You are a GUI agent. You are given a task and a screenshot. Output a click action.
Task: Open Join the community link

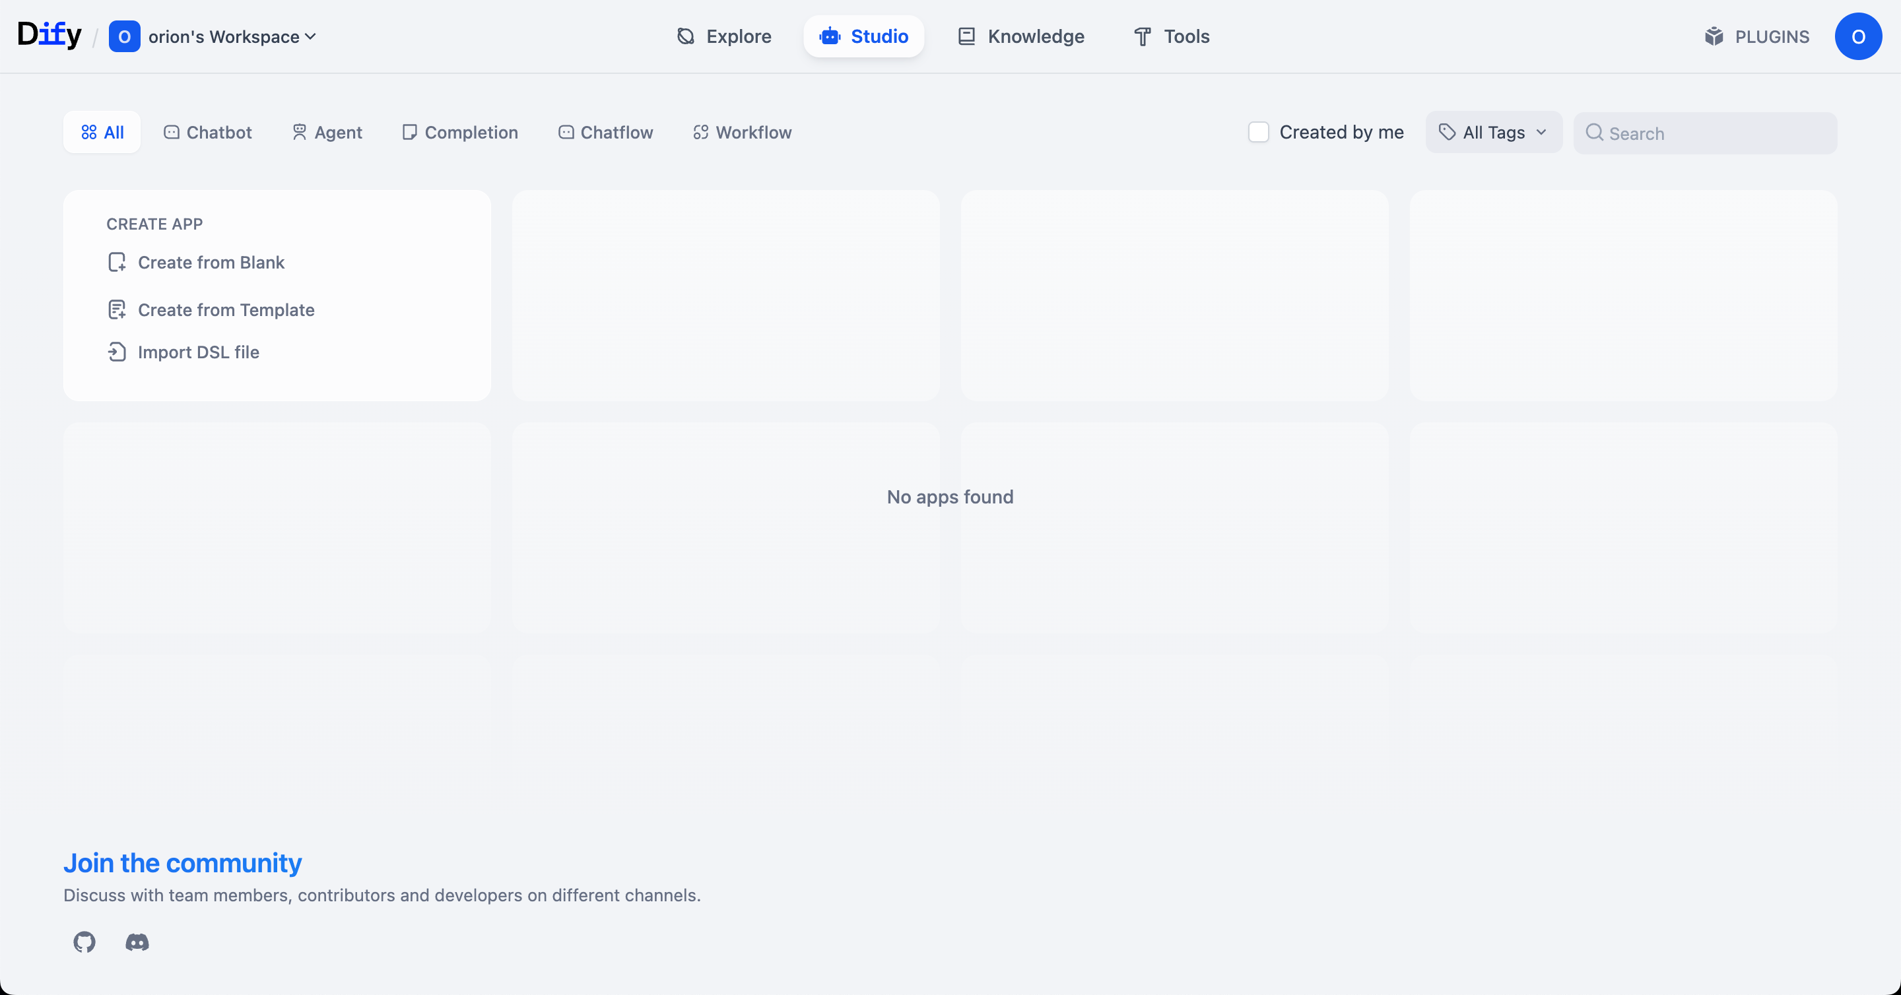pos(182,862)
